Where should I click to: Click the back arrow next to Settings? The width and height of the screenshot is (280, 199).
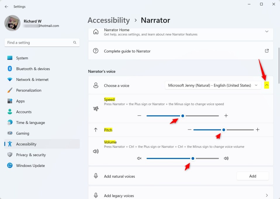6,7
